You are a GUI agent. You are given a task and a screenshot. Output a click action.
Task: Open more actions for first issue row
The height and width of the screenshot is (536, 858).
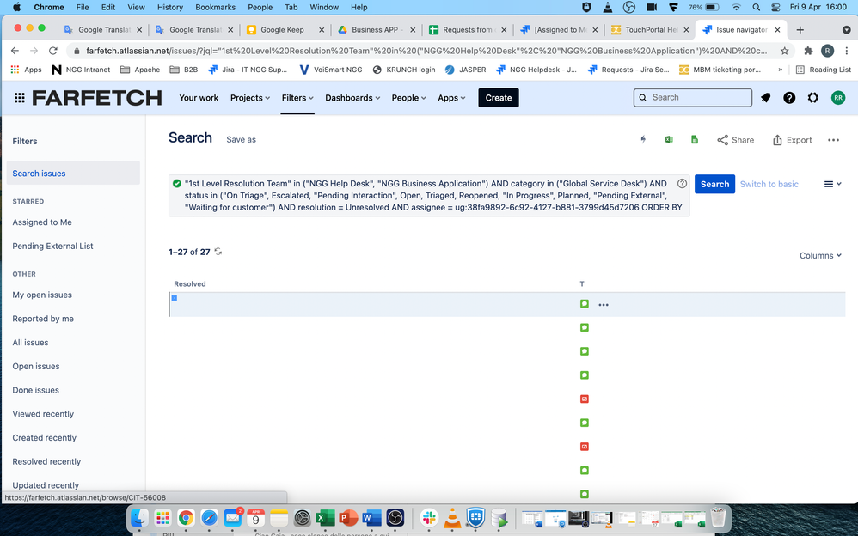(x=604, y=305)
